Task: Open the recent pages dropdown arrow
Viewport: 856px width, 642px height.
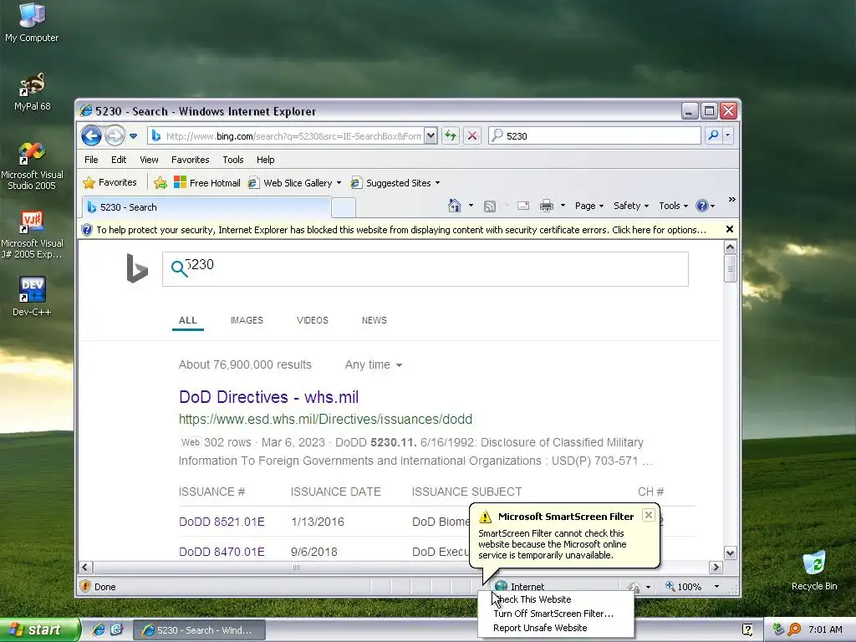Action: 133,136
